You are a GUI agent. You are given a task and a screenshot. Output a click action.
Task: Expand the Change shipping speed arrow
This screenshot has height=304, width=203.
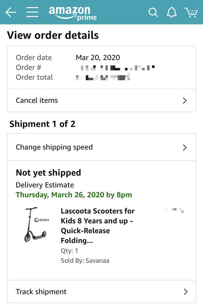coord(185,147)
